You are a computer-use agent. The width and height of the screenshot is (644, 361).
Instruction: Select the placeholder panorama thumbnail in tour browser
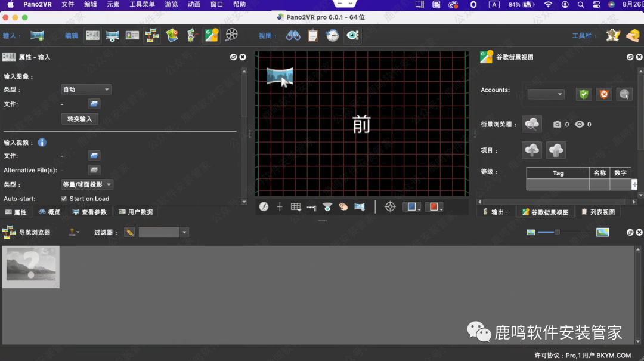coord(31,267)
